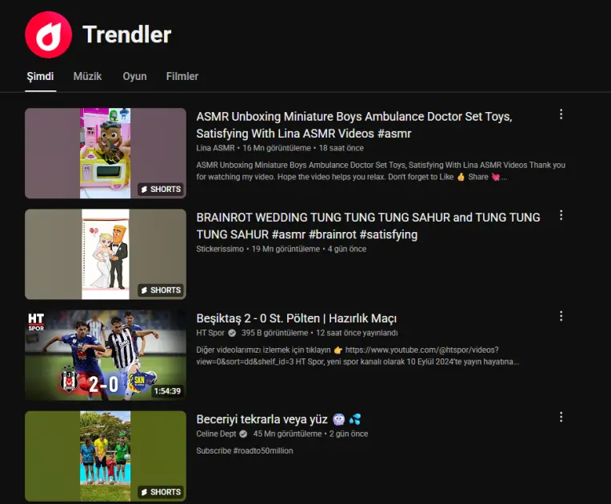The image size is (611, 504).
Task: Click '395 B görüntüleme' view count
Action: coord(275,333)
